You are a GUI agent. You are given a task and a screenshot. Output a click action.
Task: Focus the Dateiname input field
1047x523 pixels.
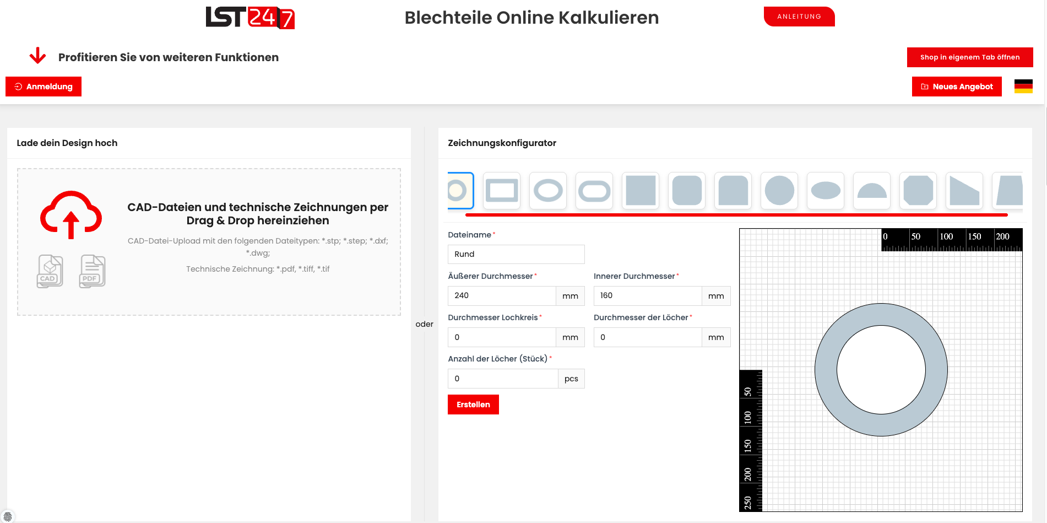[x=516, y=254]
